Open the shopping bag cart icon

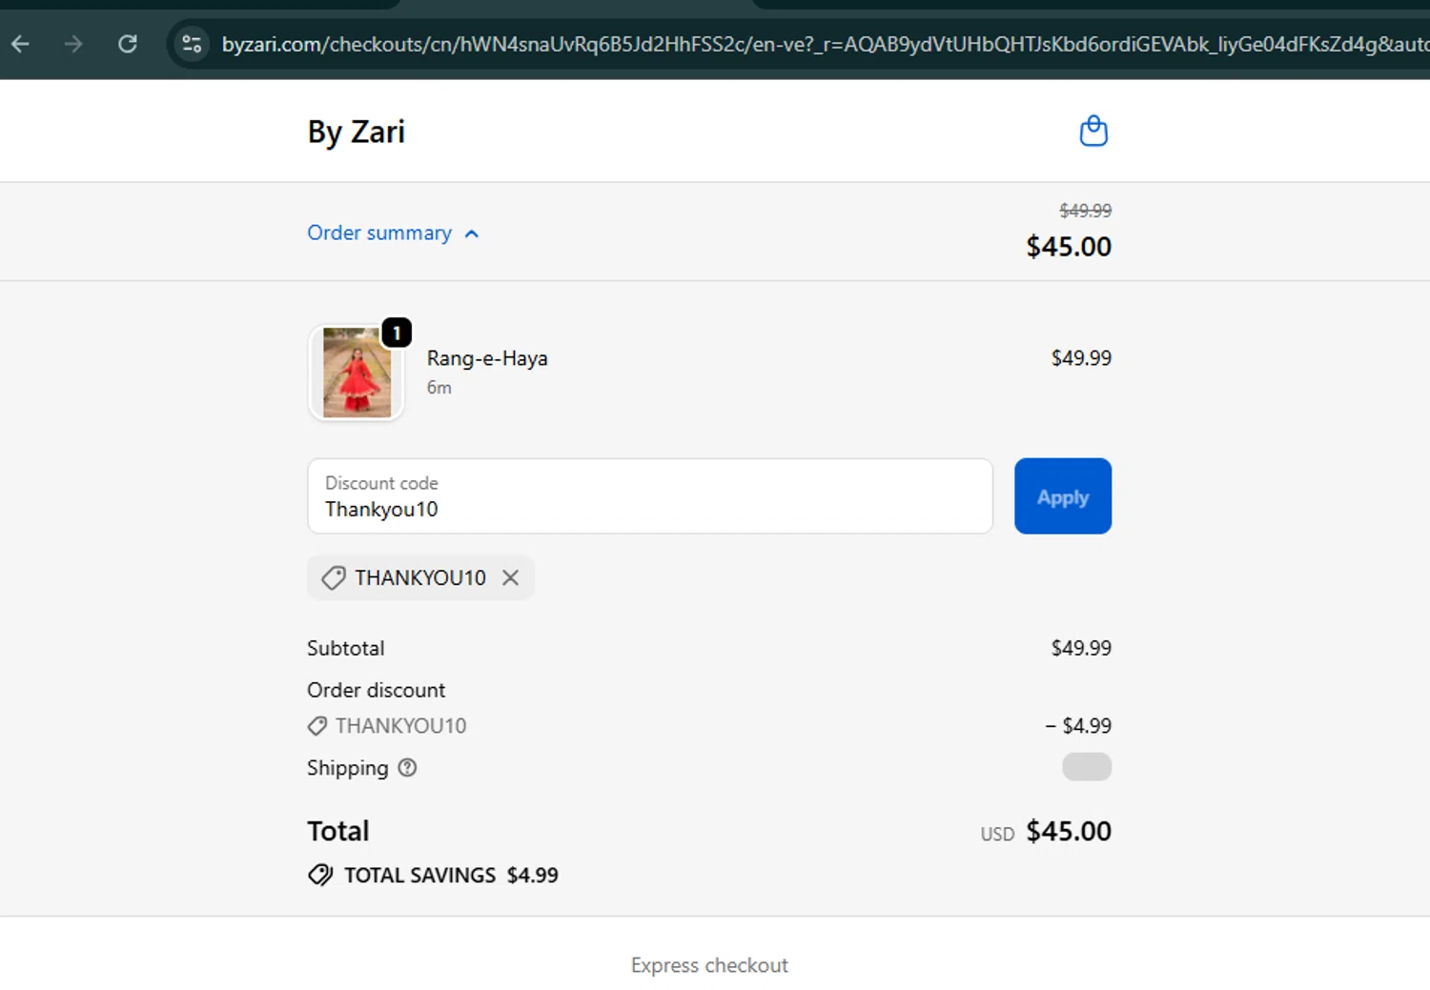tap(1093, 131)
